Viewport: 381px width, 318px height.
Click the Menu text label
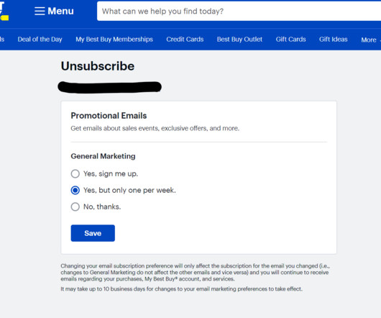(x=61, y=11)
